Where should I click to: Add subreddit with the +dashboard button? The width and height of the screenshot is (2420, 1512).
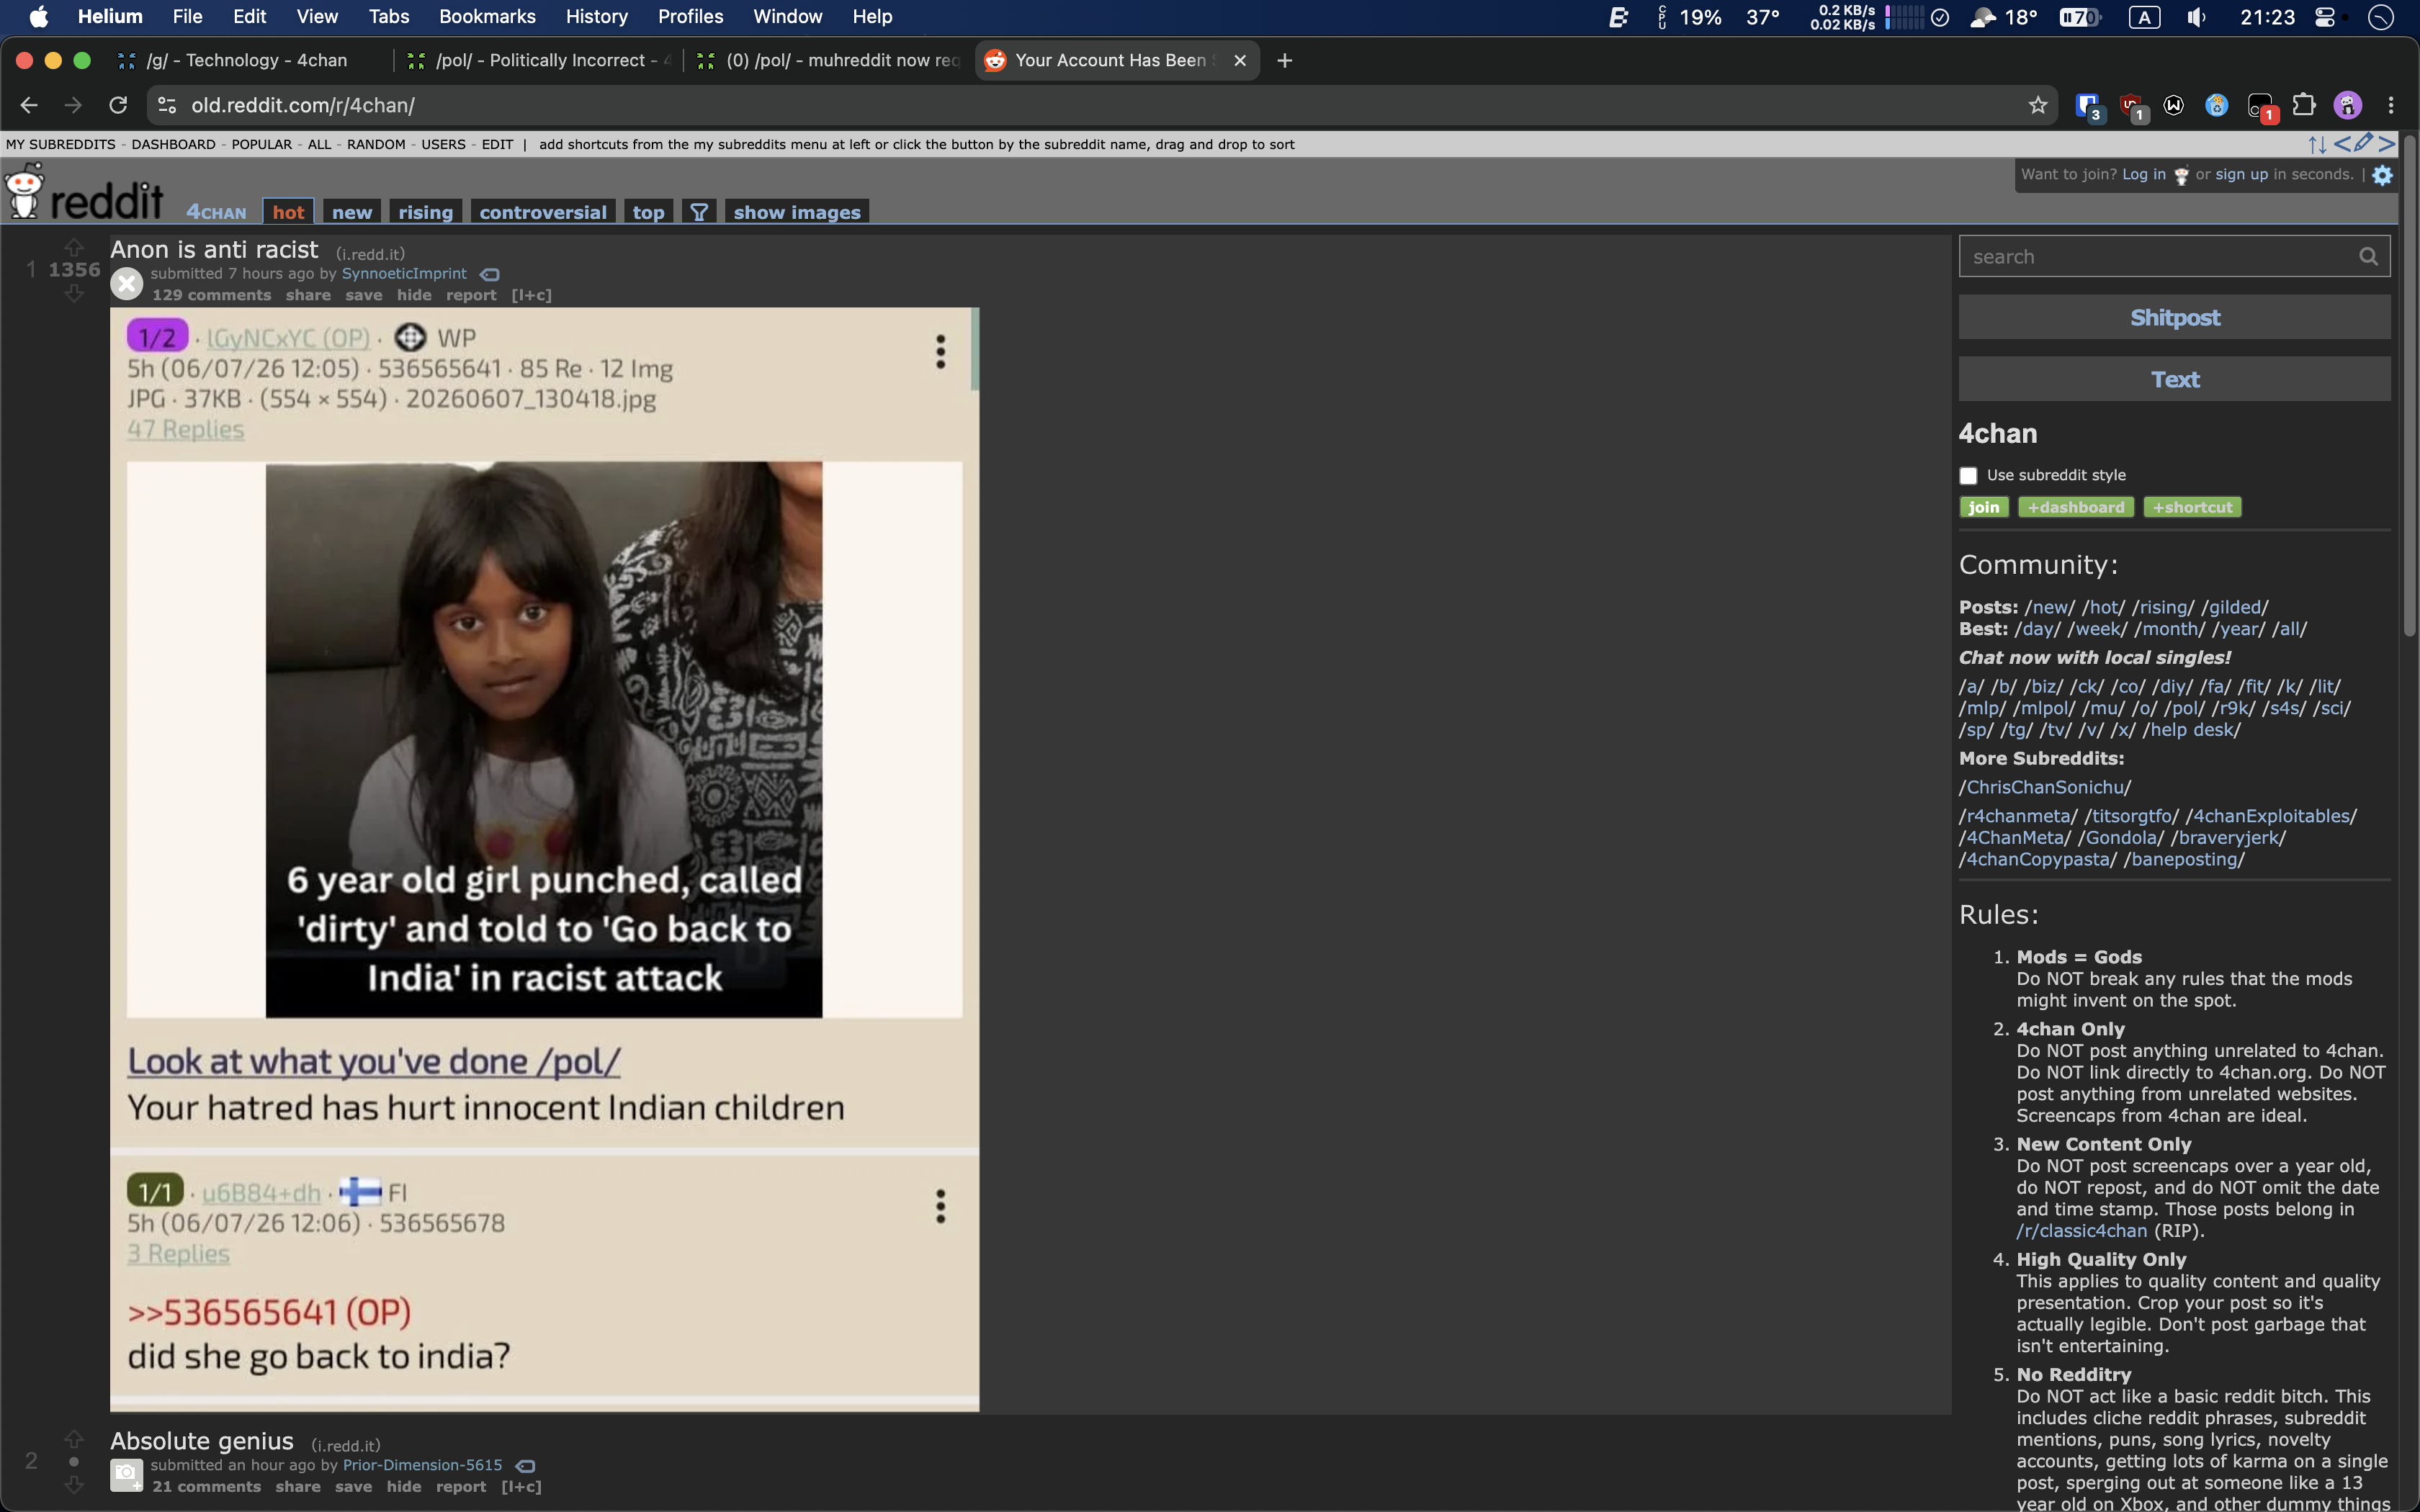pyautogui.click(x=2076, y=507)
